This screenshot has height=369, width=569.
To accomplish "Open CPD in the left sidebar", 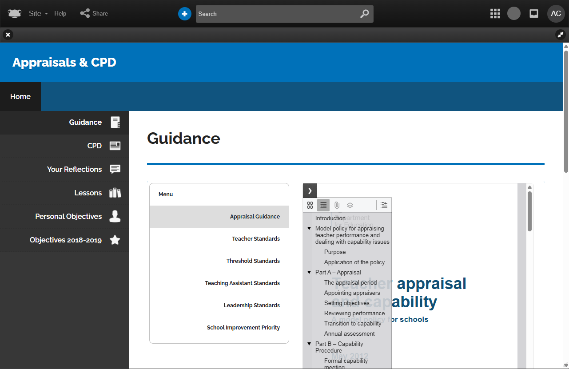I will tap(95, 146).
